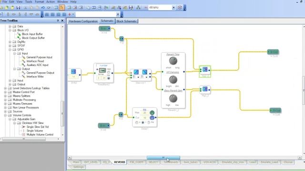
Task: Open left dropdown arrow in crossfade block
Action: (x=138, y=77)
